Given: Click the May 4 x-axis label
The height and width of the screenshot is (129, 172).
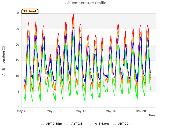Looking at the screenshot, I should [x=21, y=111].
